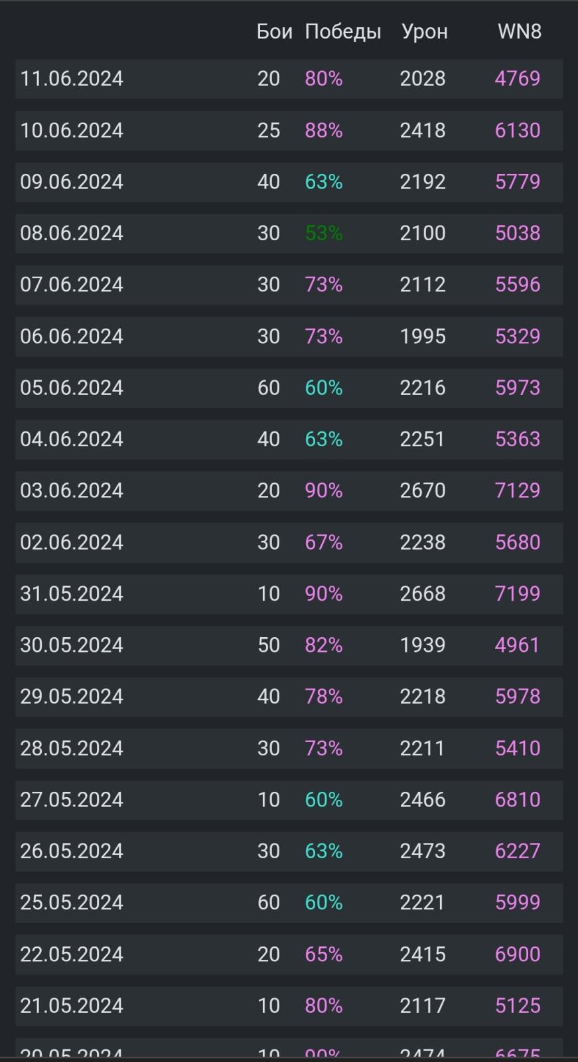The width and height of the screenshot is (578, 1062).
Task: Click damage value 2251
Action: click(422, 439)
